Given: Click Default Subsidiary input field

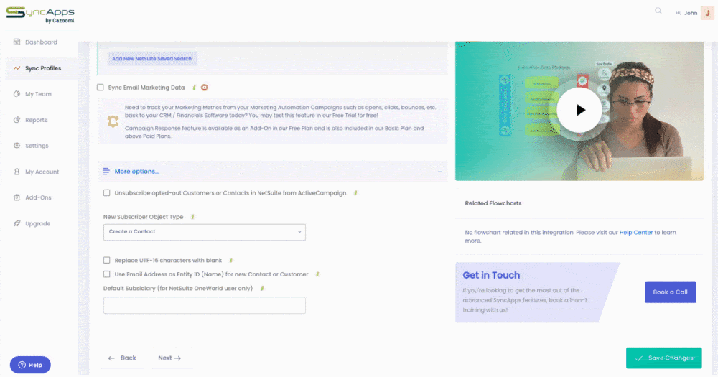Looking at the screenshot, I should click(204, 305).
